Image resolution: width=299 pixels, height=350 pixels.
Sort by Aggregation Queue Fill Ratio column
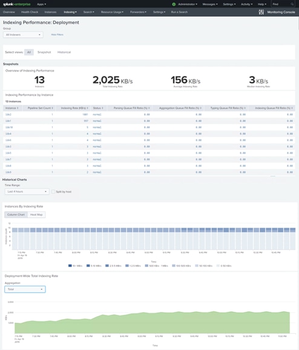(x=180, y=108)
